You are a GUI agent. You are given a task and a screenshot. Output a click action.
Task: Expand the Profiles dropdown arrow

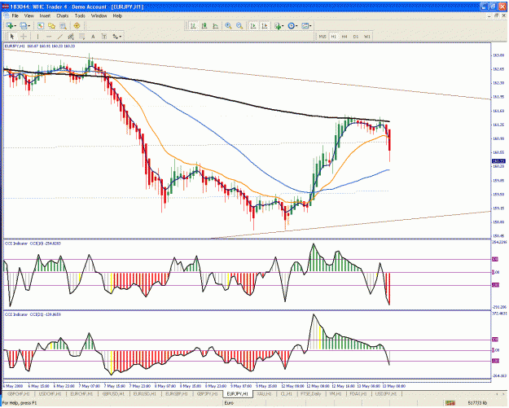29,26
